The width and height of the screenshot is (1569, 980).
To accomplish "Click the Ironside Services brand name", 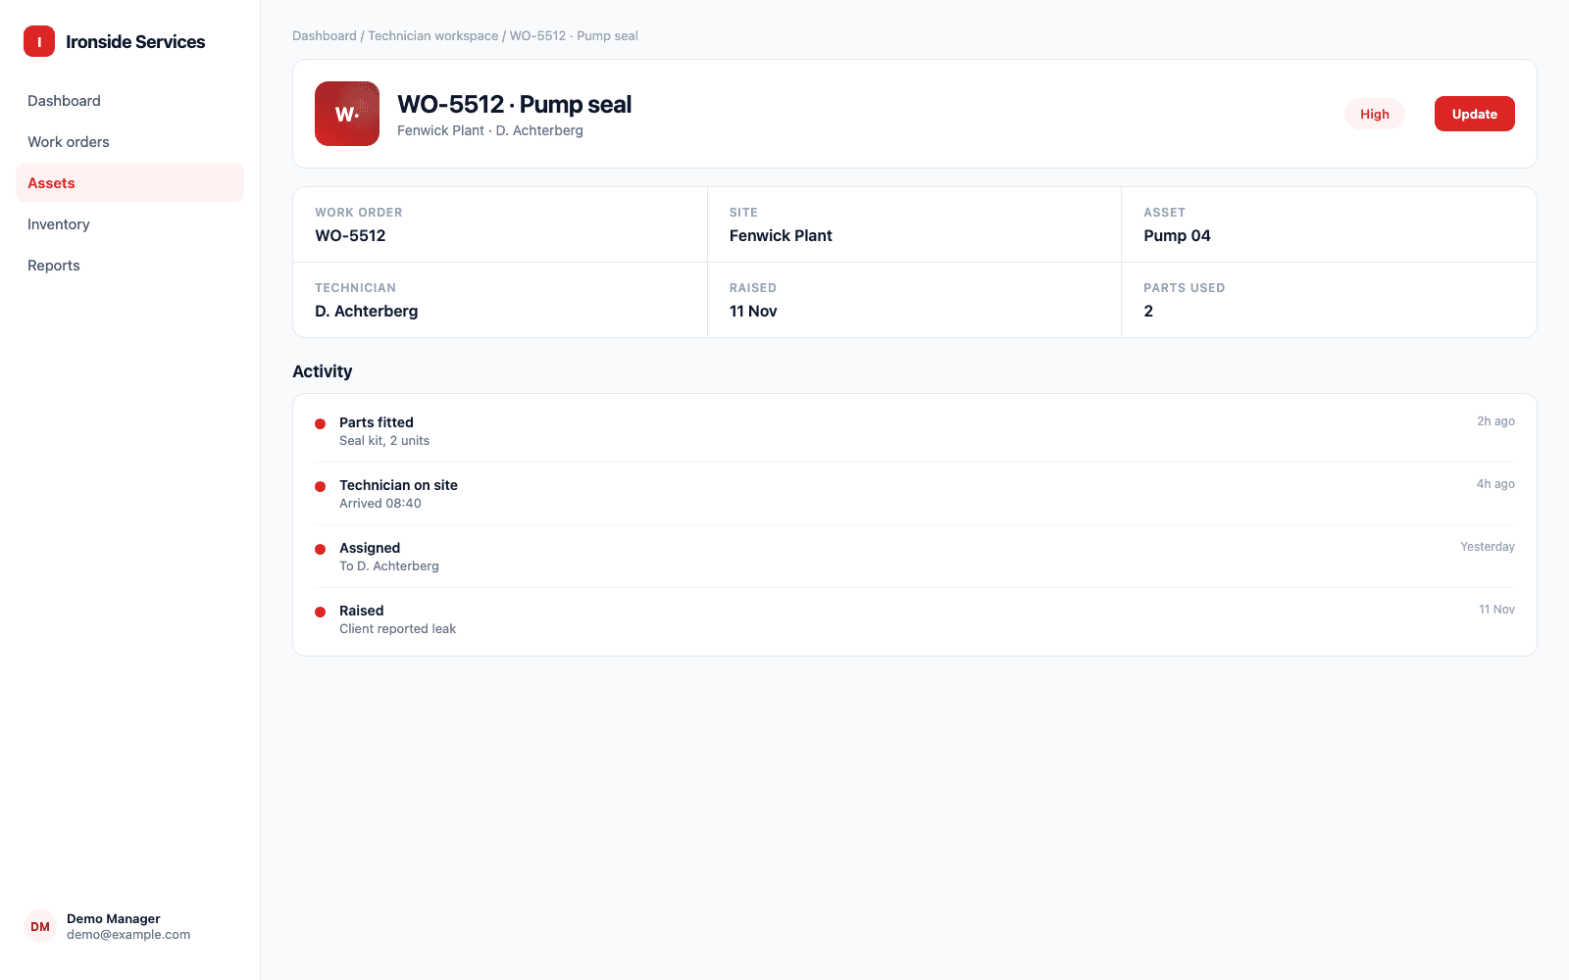I will (135, 41).
